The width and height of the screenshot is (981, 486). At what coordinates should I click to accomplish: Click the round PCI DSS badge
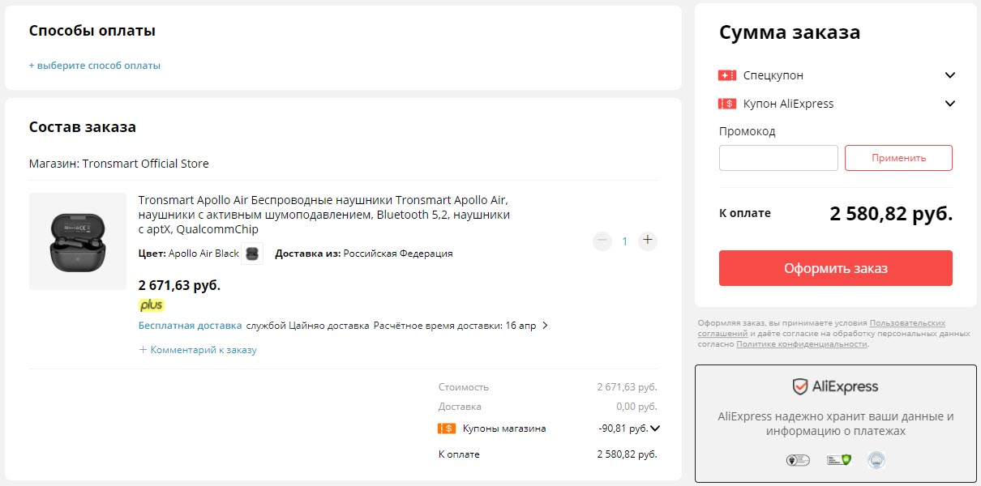[876, 459]
